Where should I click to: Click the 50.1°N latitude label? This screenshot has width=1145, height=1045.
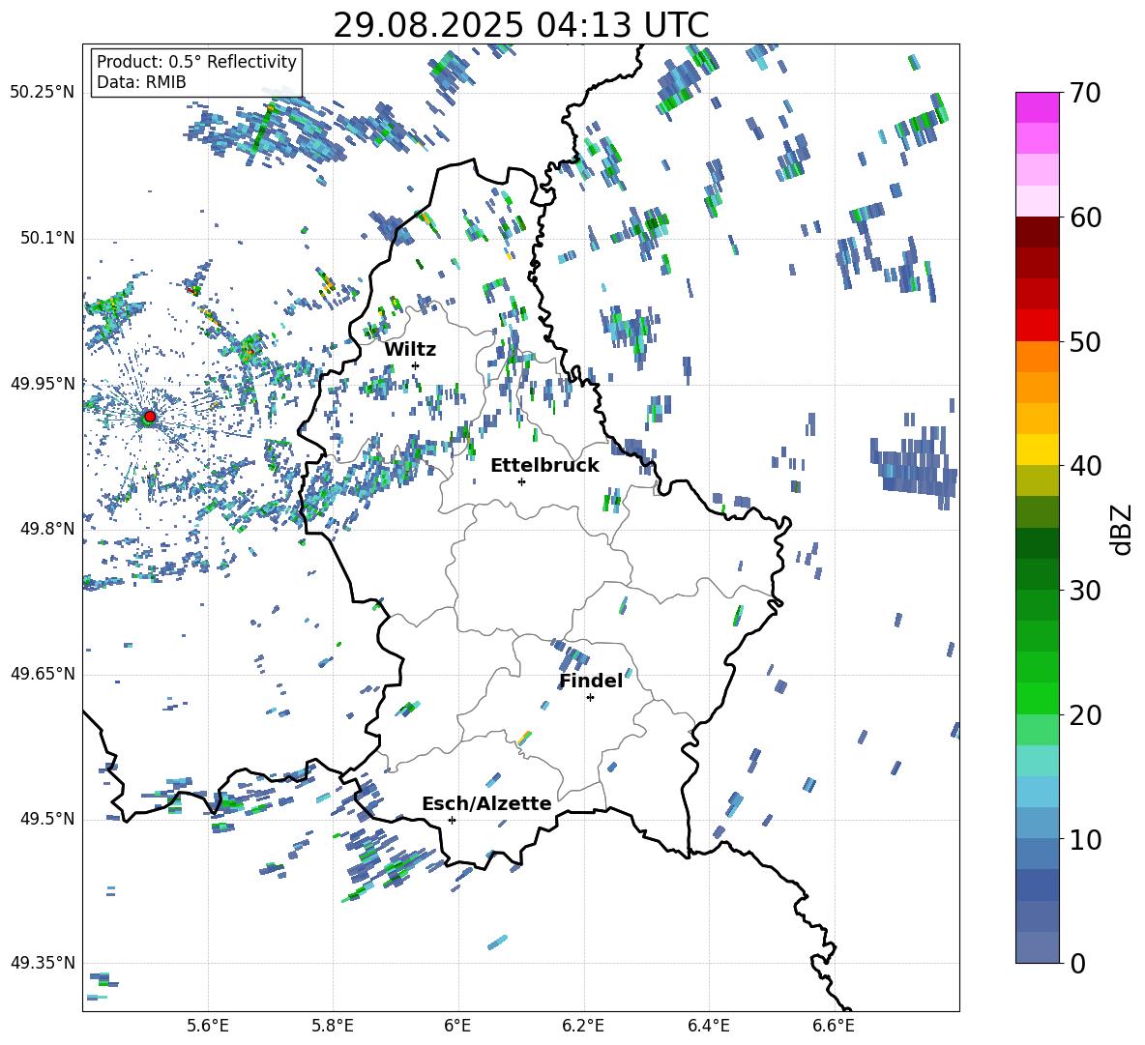(x=47, y=238)
